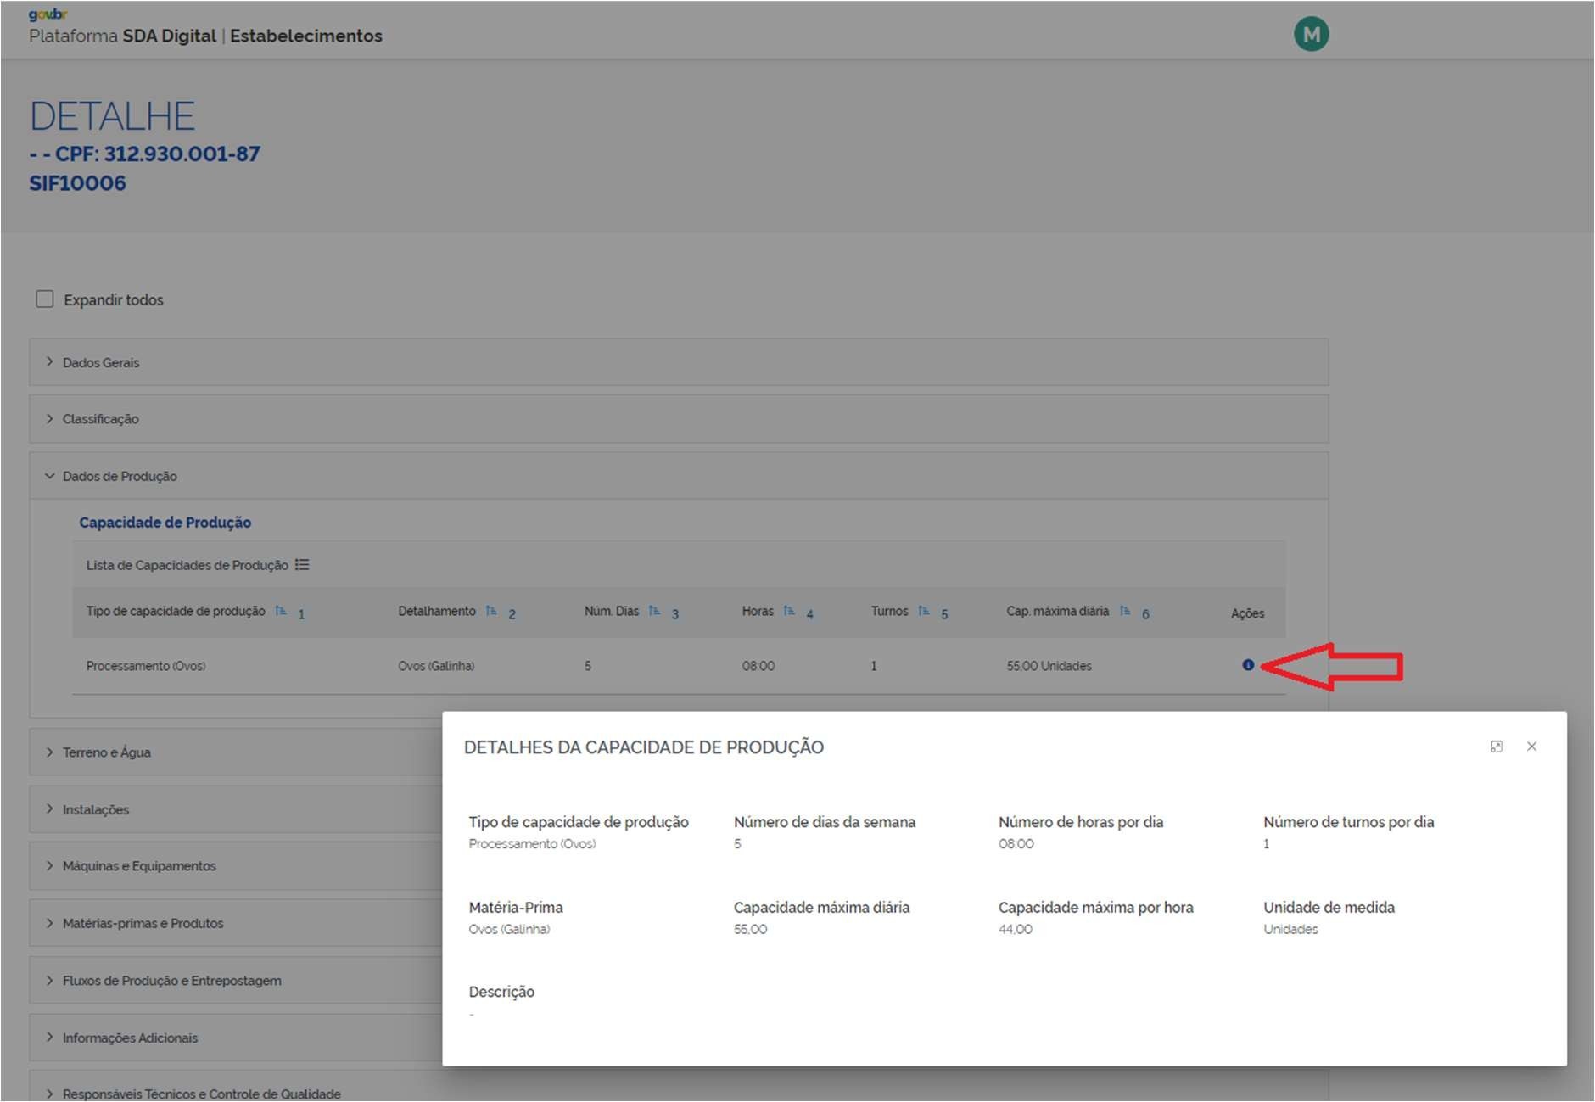Click the Horas column sort icon
This screenshot has width=1595, height=1102.
coord(789,611)
